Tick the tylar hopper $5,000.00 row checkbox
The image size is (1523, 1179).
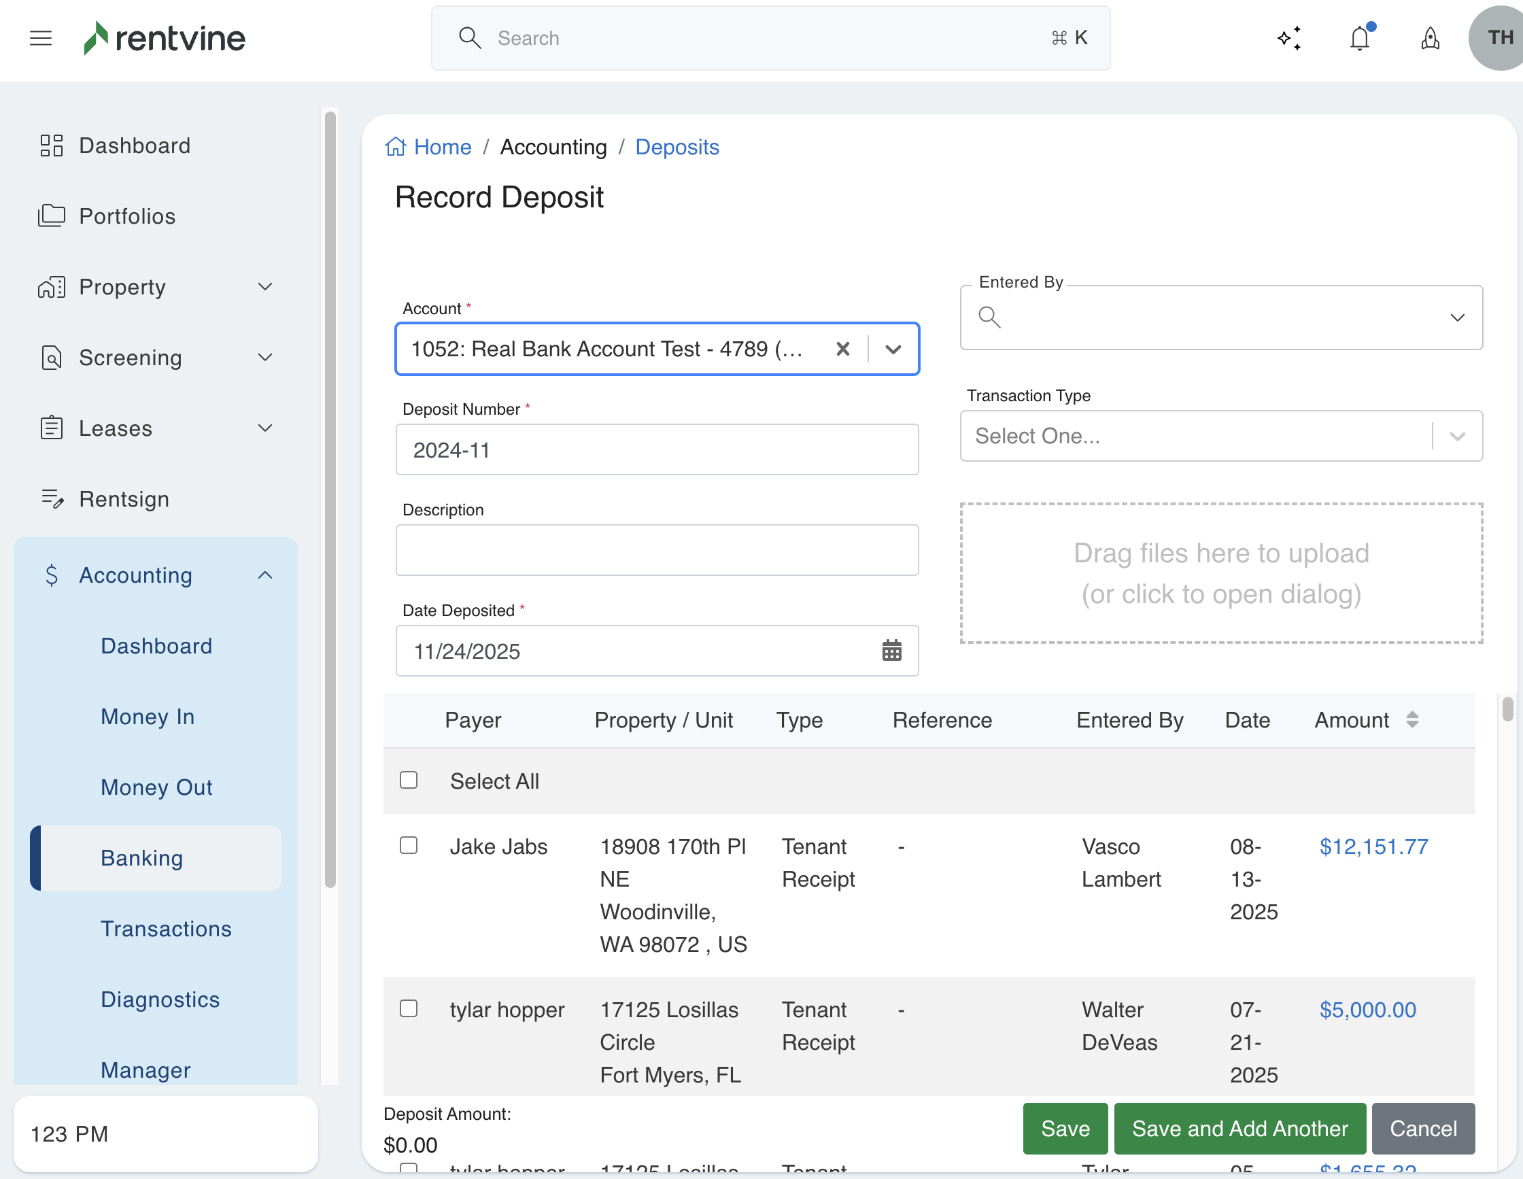(x=409, y=1008)
